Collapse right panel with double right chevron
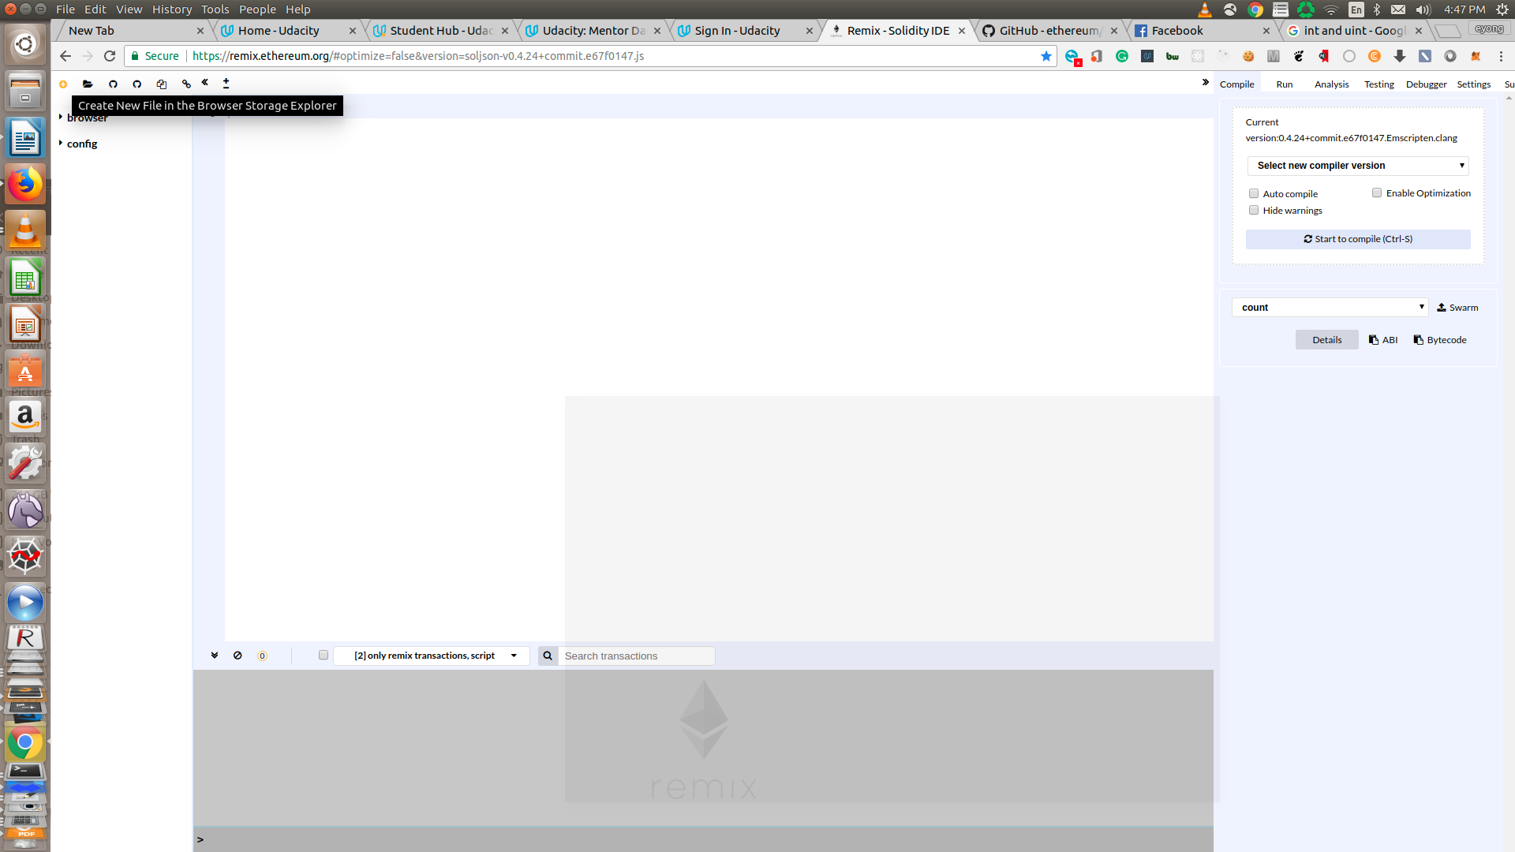This screenshot has width=1515, height=852. (x=1205, y=82)
